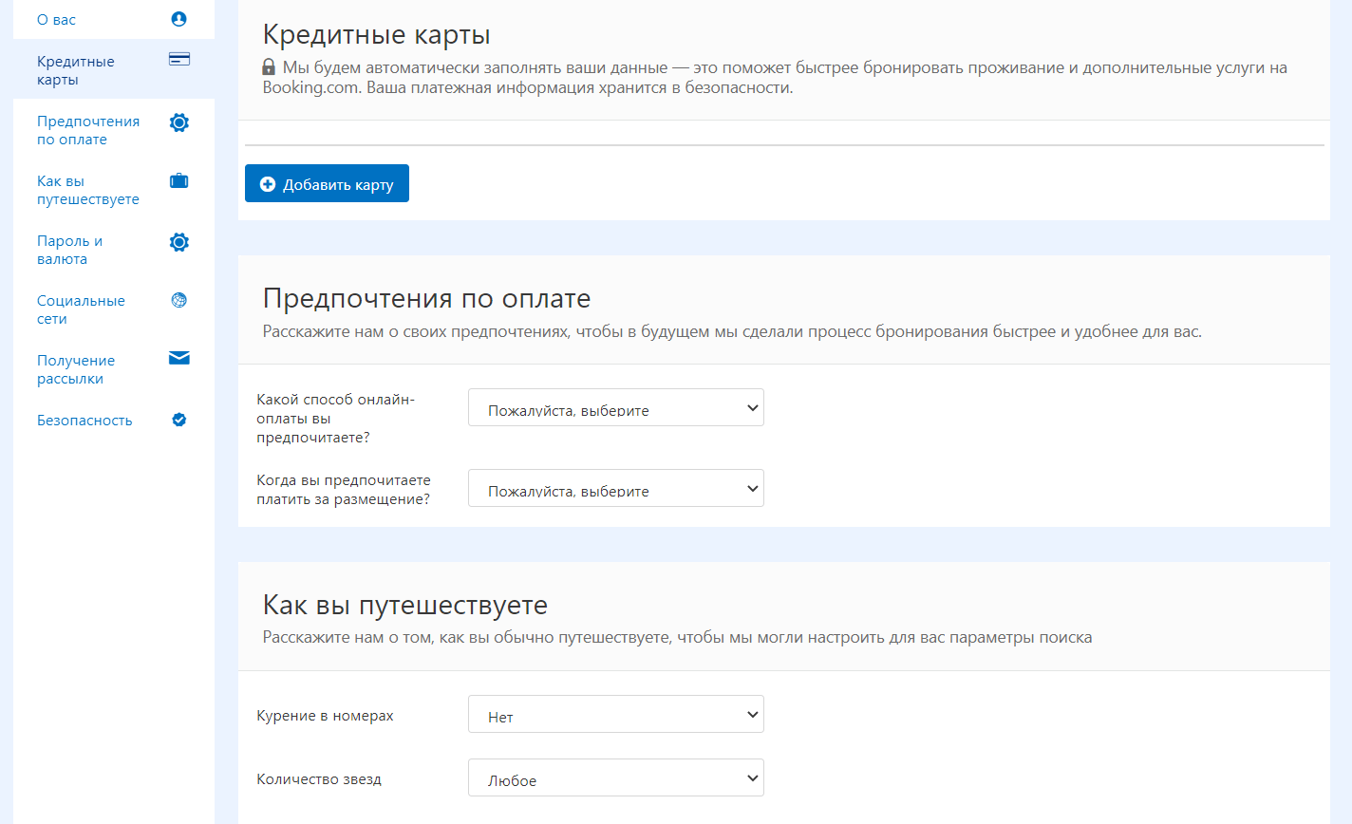Click the Как вы путешествуете section heading
Image resolution: width=1352 pixels, height=824 pixels.
[x=404, y=605]
